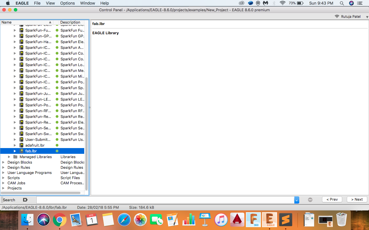Toggle the in-use dot for SparkFun-GP library
Image resolution: width=369 pixels, height=230 pixels.
click(x=57, y=36)
